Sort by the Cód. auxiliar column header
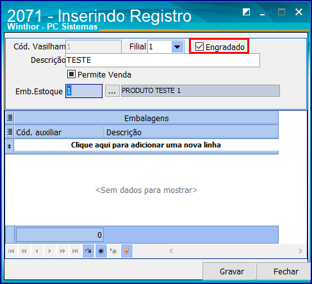Screen dimensions: 312x284 (59, 132)
